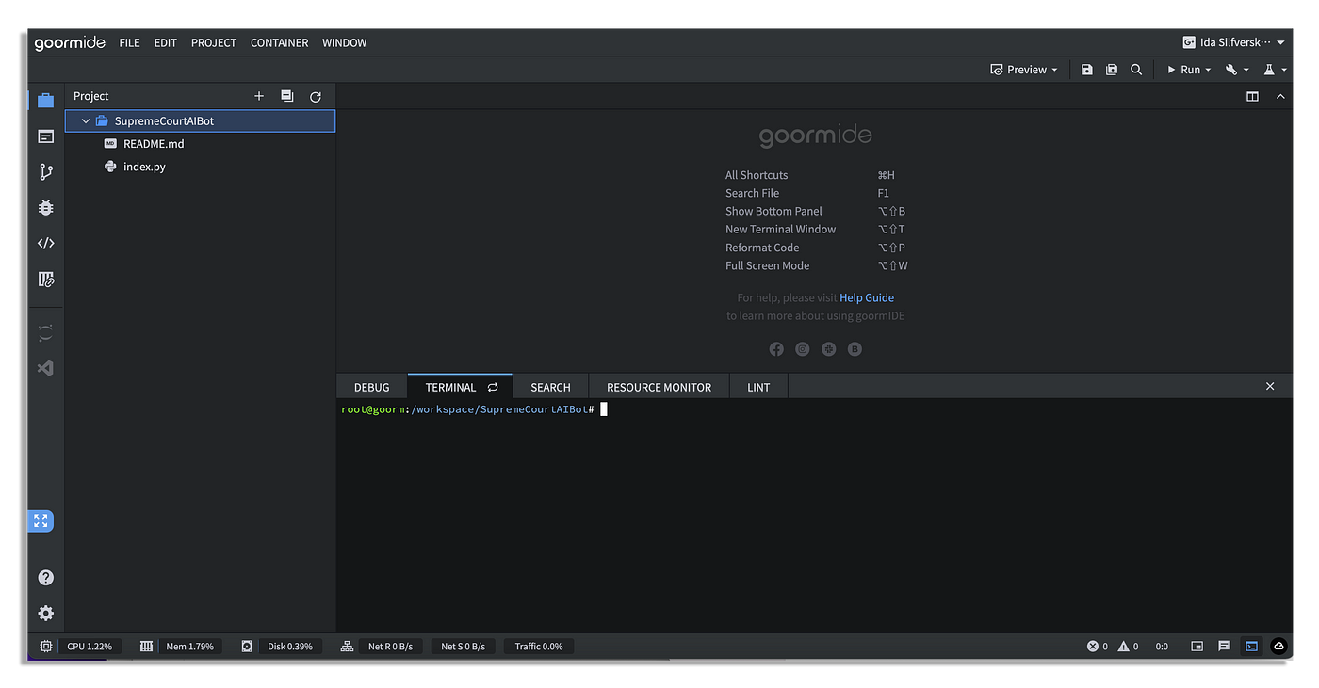This screenshot has width=1319, height=688.
Task: Close the bottom panel with X
Action: click(x=1270, y=386)
